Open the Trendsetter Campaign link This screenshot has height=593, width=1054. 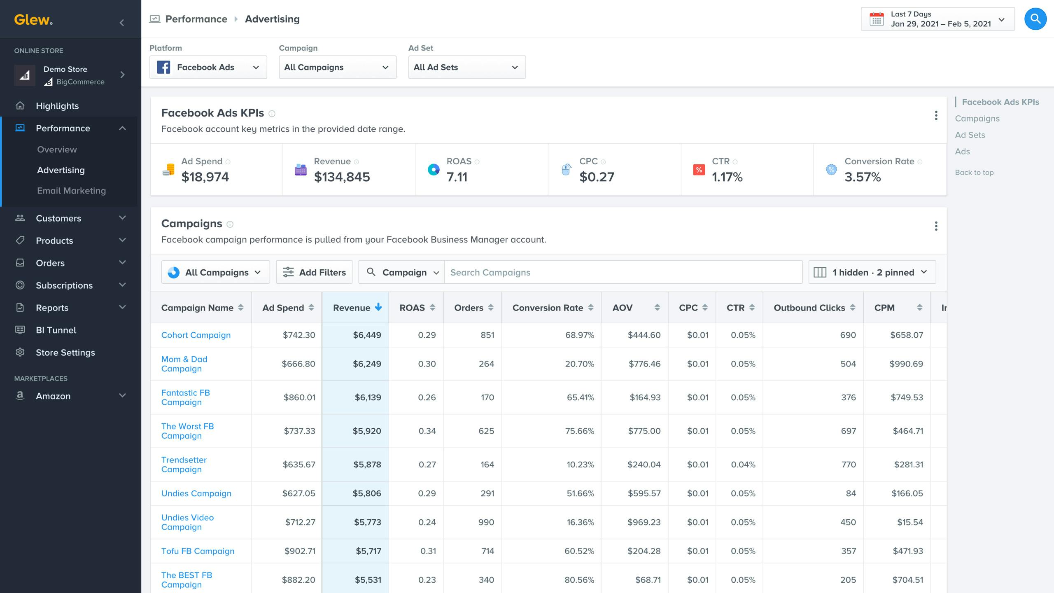pyautogui.click(x=184, y=465)
